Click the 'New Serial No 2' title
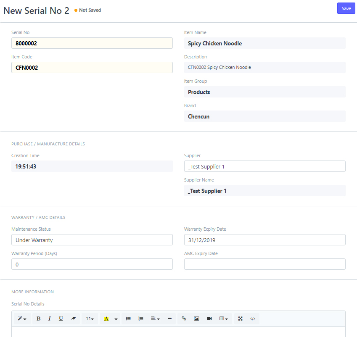357x337 pixels. point(37,11)
